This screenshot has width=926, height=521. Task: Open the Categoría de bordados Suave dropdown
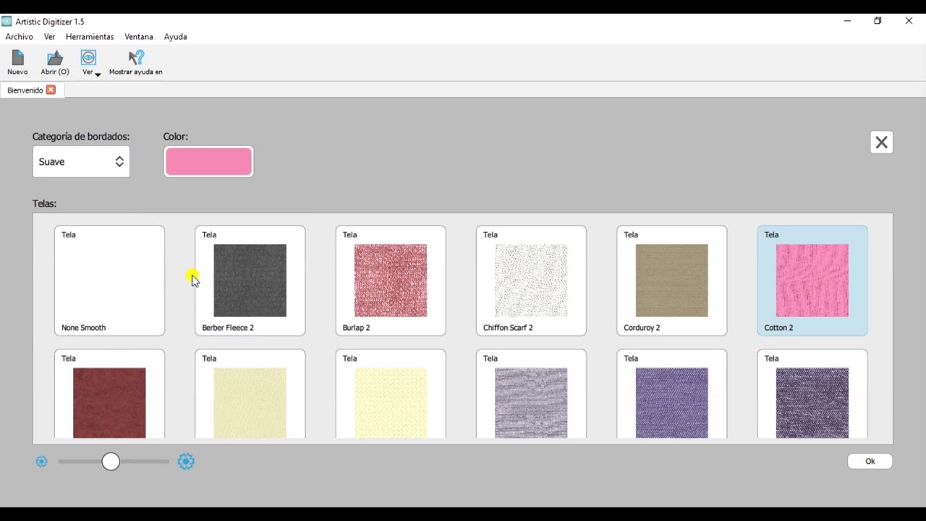(x=81, y=161)
